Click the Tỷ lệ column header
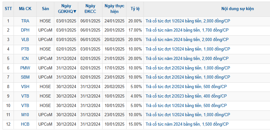The height and width of the screenshot is (131, 270). tap(135, 9)
